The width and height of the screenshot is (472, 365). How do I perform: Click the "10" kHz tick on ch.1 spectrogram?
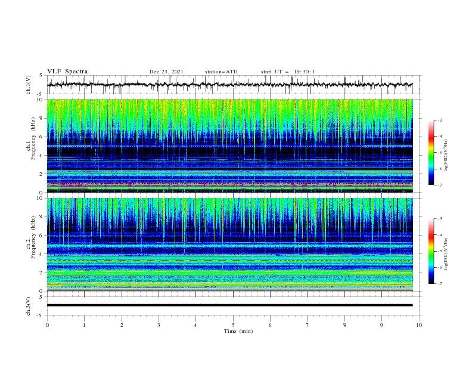coord(41,100)
